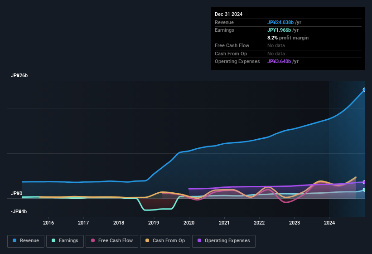Click the 2021 x-axis label
Image resolution: width=372 pixels, height=254 pixels.
(x=224, y=223)
